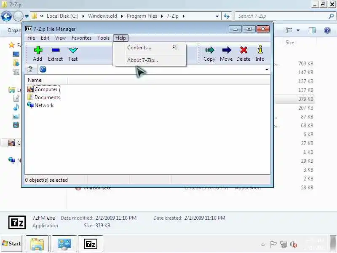Click the Windows Explorer taskbar icon
This screenshot has height=253, width=337.
(x=38, y=244)
